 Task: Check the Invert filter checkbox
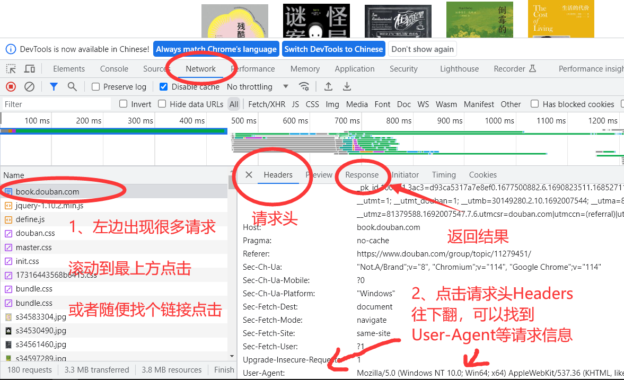(x=124, y=104)
